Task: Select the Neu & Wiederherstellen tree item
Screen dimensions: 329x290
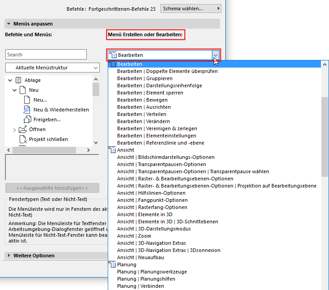Action: point(61,110)
